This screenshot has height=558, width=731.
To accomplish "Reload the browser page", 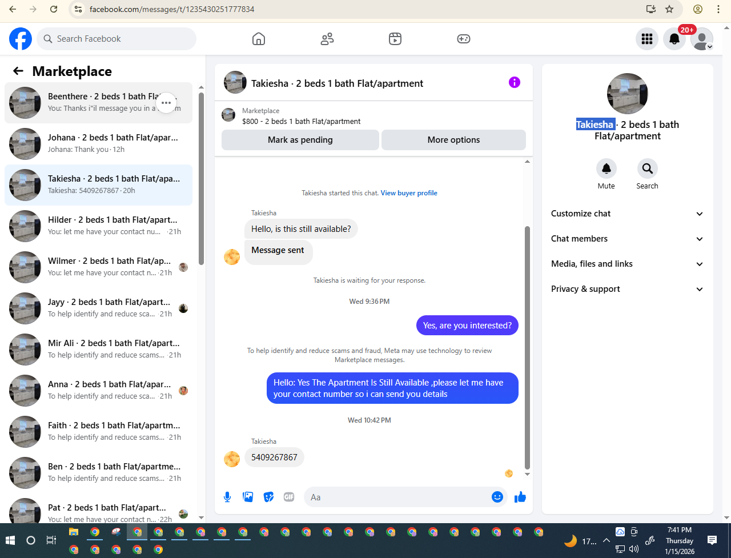I will point(54,9).
